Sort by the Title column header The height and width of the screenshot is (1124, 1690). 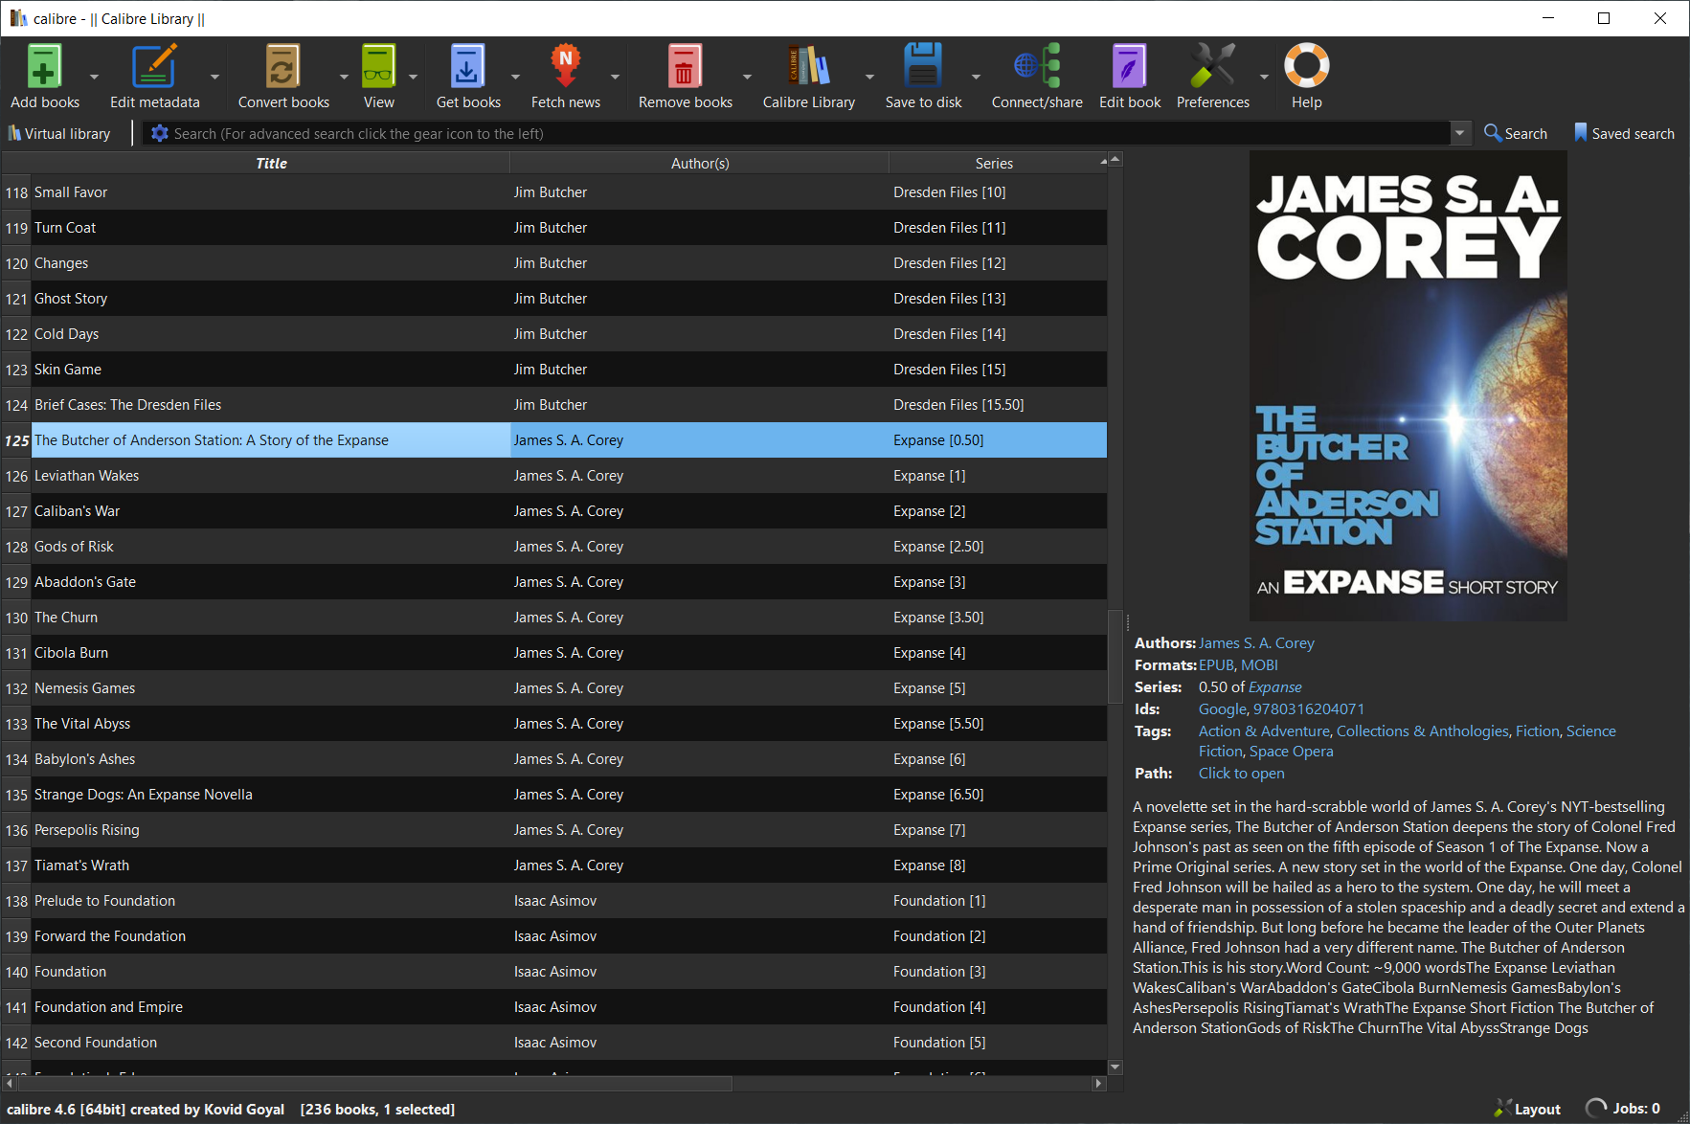point(271,163)
